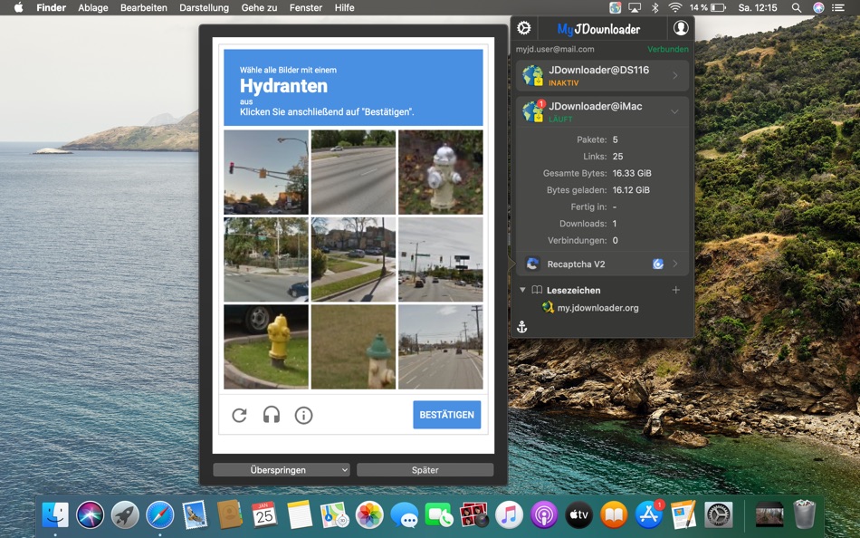Viewport: 860px width, 538px height.
Task: Open Recaptcha V2 row's right chevron
Action: [x=675, y=264]
